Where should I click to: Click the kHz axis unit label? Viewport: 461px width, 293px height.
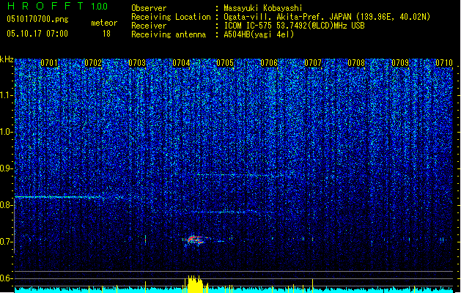pos(7,59)
